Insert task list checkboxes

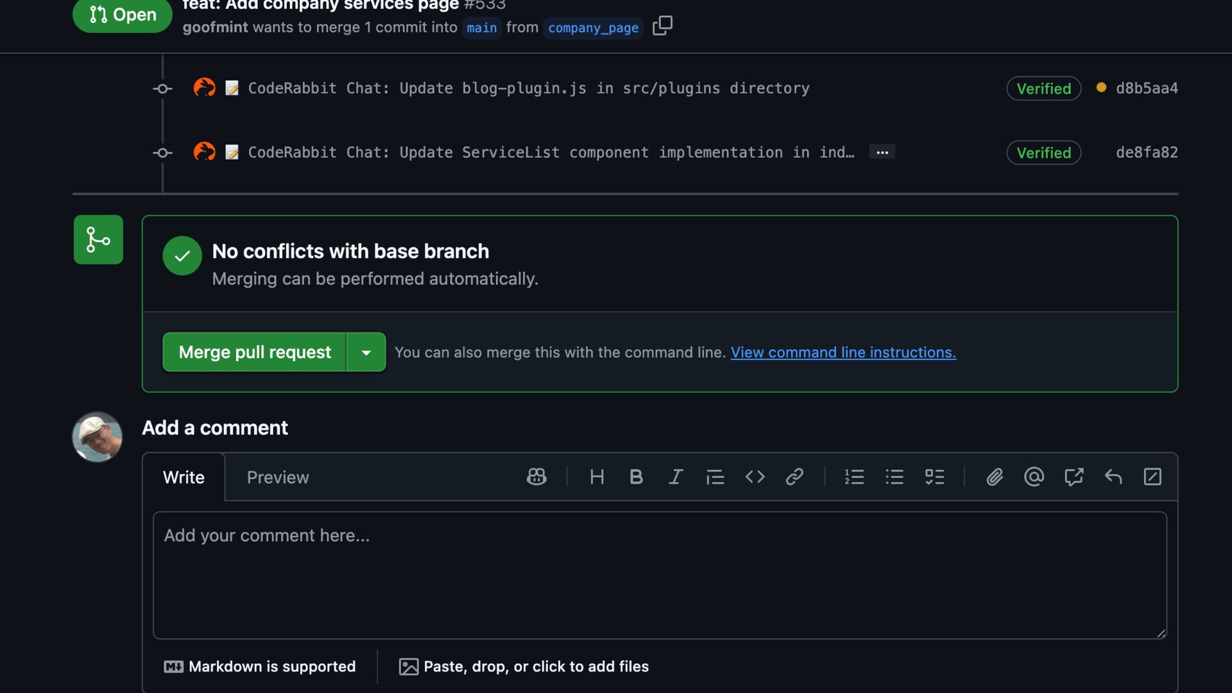(934, 477)
